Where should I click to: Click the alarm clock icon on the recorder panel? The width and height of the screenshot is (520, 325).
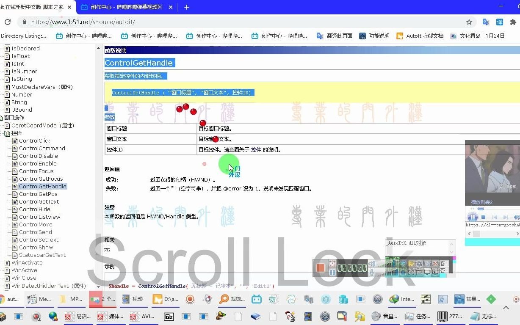(332, 263)
